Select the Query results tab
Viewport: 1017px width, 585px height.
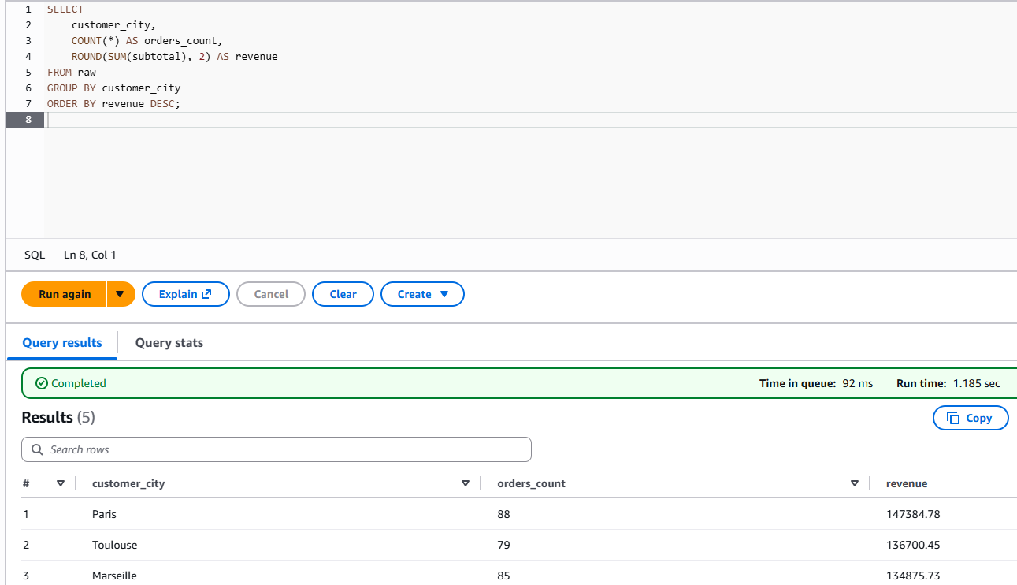62,343
